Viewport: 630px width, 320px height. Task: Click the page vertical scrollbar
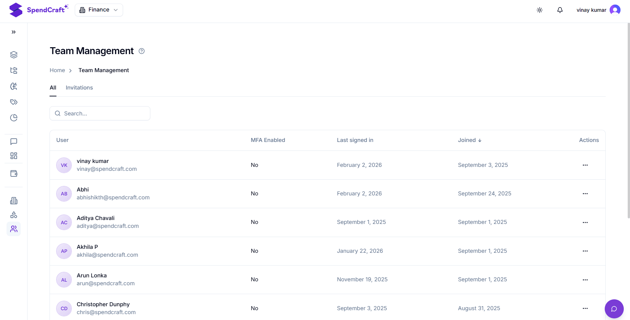point(628,121)
